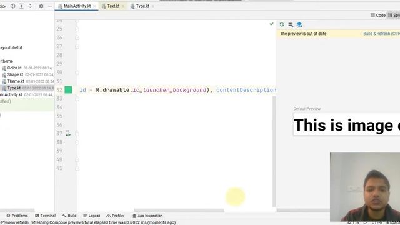Screen dimensions: 400x225
Task: Switch to the Type.kt tab
Action: click(142, 6)
